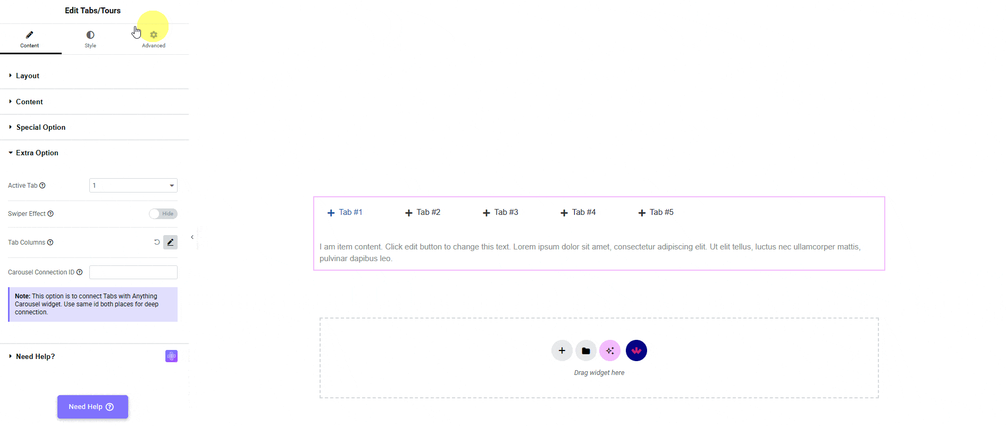This screenshot has height=426, width=1006.
Task: Add new section with plus button
Action: (x=562, y=350)
